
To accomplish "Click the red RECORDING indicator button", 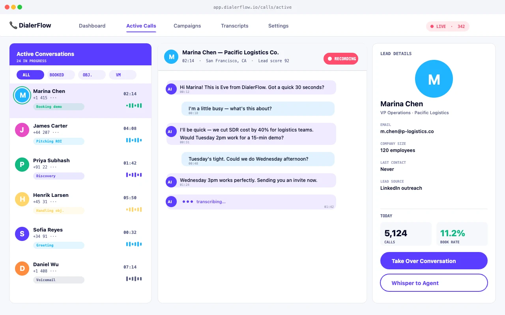I will [x=341, y=59].
